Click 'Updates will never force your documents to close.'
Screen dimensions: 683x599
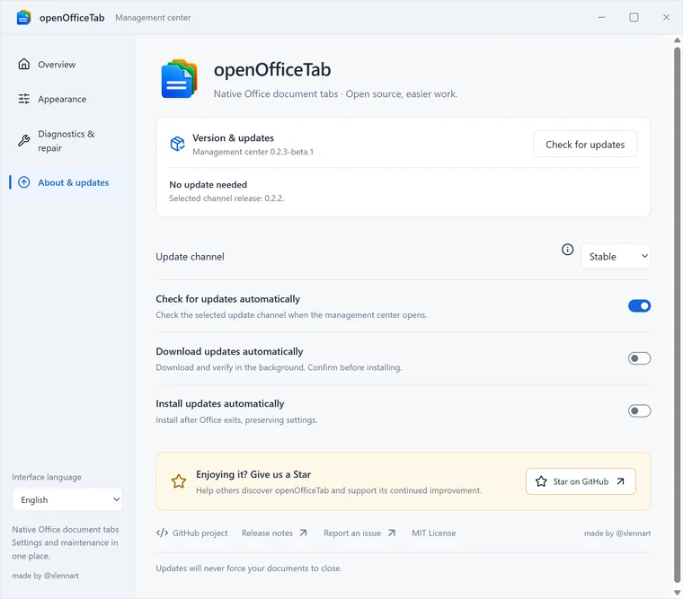point(249,568)
